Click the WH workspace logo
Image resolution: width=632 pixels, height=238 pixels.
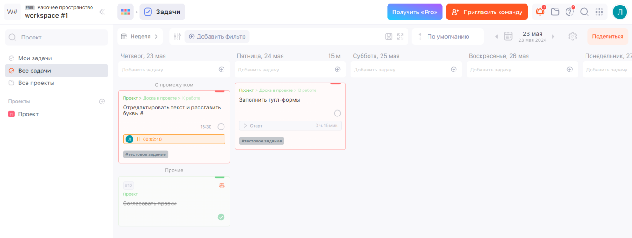[x=13, y=12]
